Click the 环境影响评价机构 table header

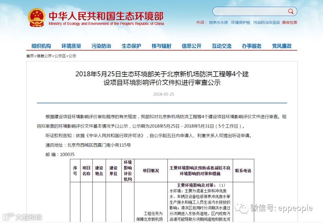coord(128,171)
